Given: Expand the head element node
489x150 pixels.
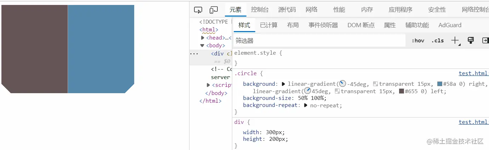Looking at the screenshot, I should [203, 38].
